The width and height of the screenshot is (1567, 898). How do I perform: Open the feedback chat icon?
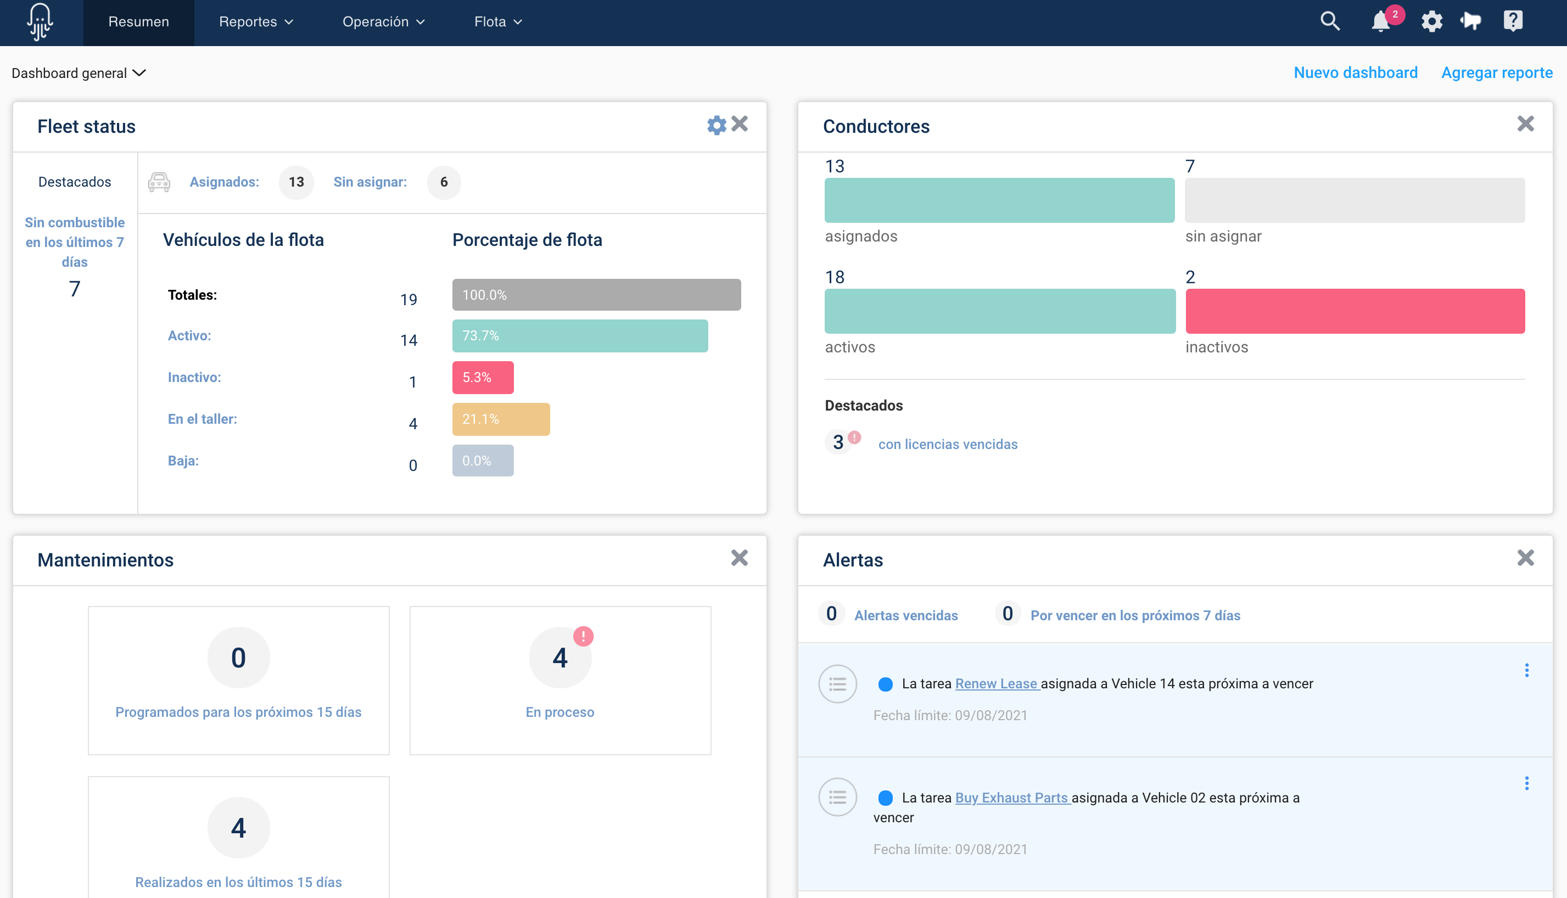point(1471,20)
